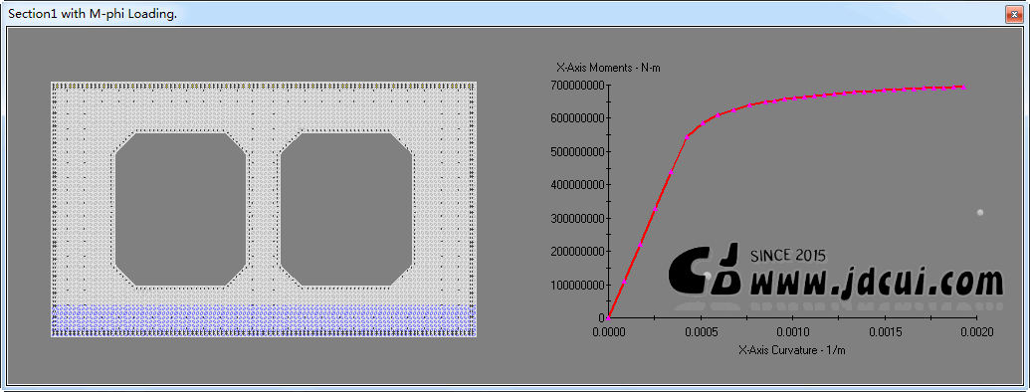Select the white dot marker near the curve

980,212
